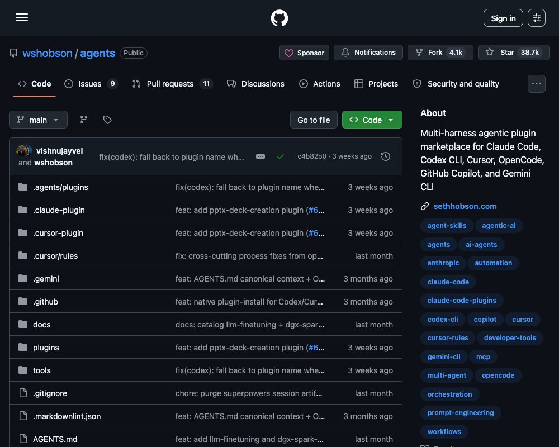Open the hamburger navigation menu

coord(22,17)
